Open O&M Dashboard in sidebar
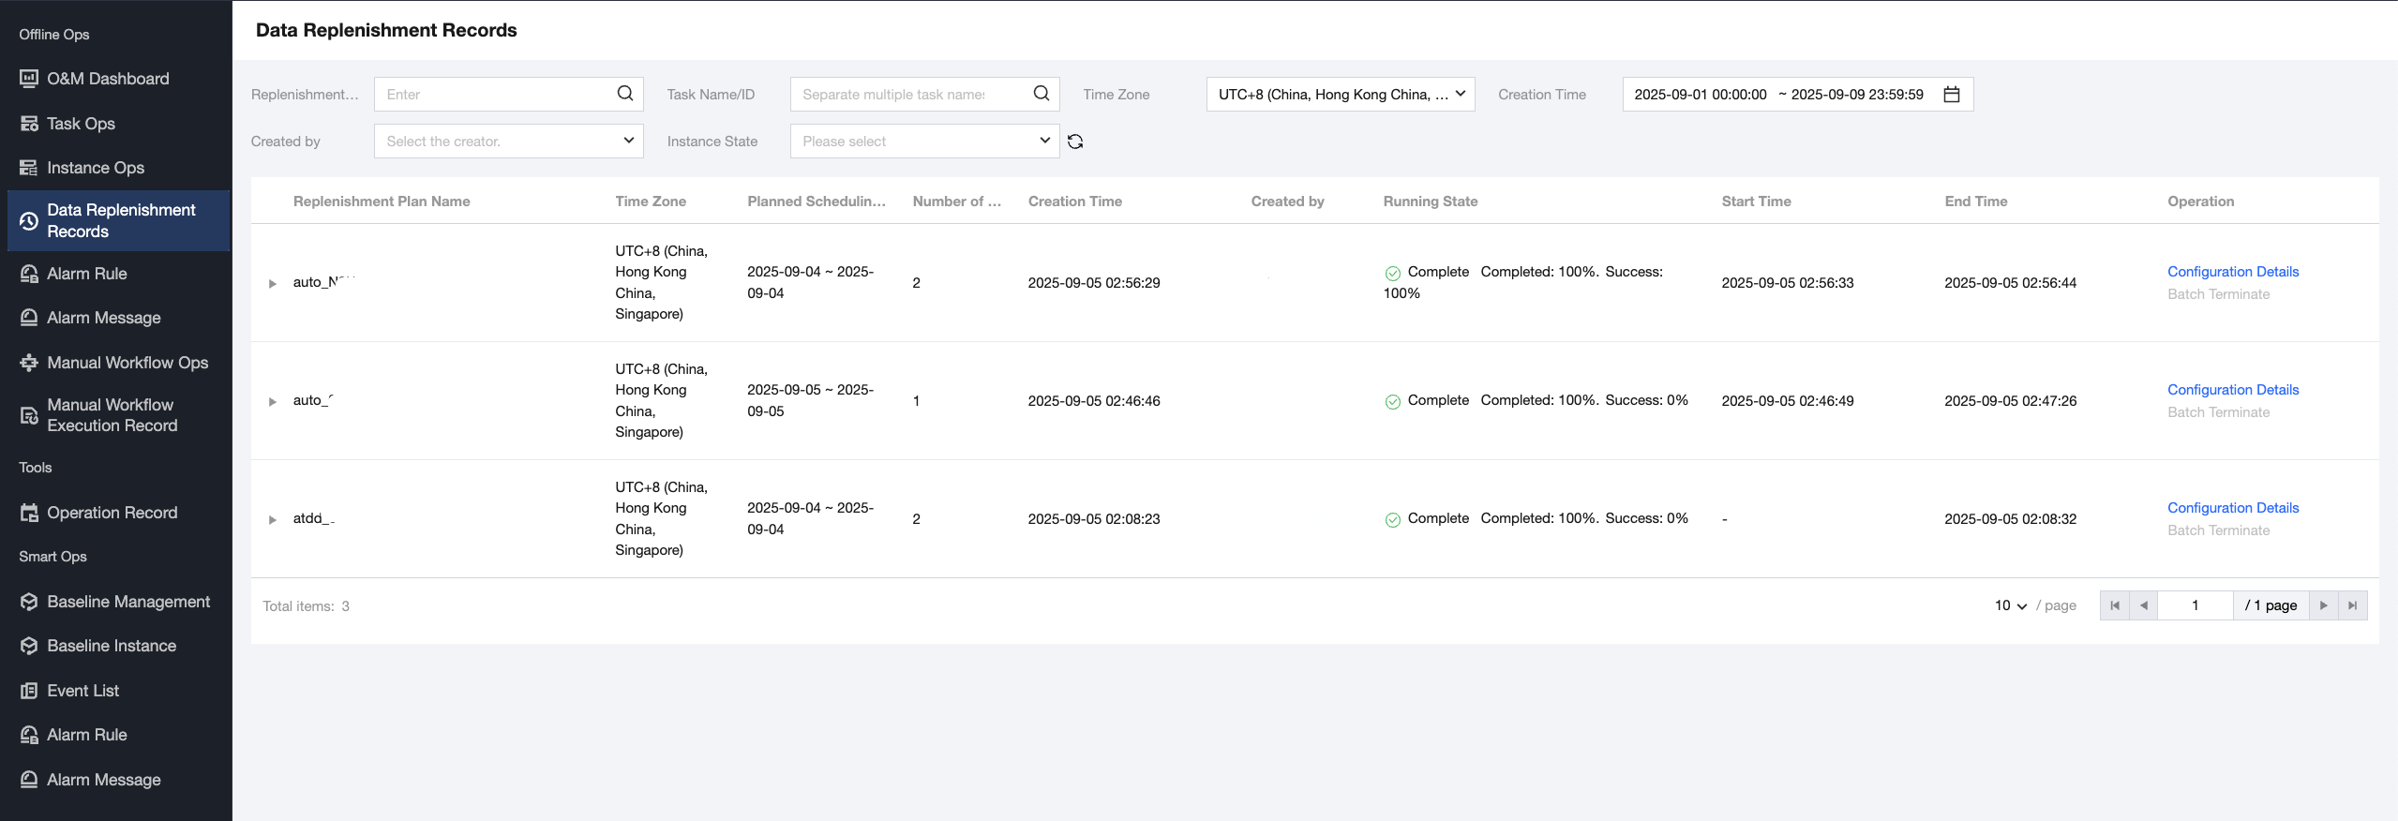Image resolution: width=2398 pixels, height=821 pixels. (x=108, y=79)
